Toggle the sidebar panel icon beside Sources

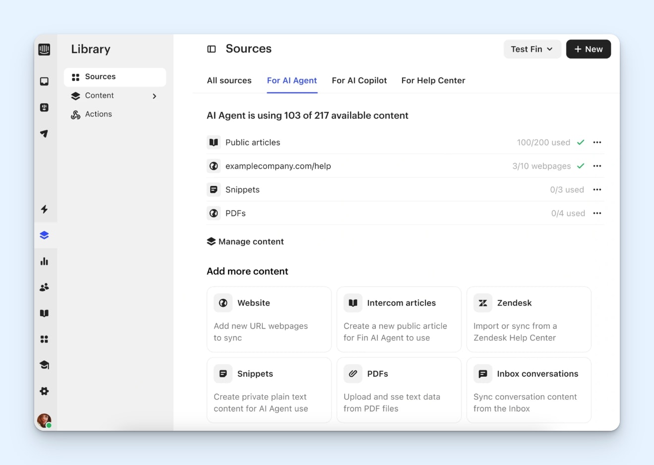coord(211,49)
